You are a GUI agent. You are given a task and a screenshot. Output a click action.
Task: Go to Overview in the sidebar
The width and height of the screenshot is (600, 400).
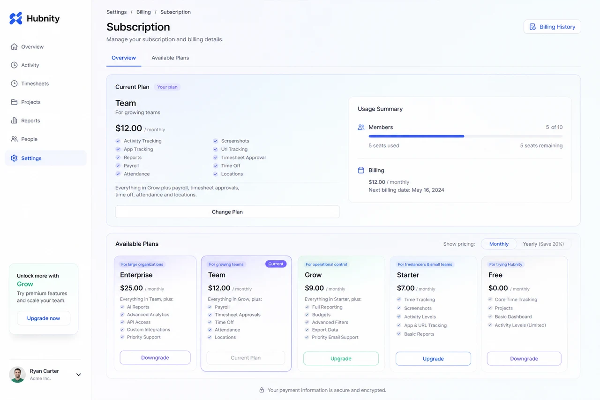click(x=45, y=46)
